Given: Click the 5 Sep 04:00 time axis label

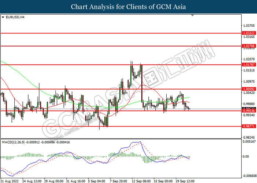Looking at the screenshot, I should [97, 181].
